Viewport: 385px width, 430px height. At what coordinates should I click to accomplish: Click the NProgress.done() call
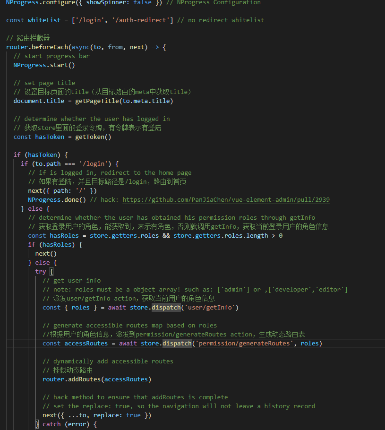(57, 199)
